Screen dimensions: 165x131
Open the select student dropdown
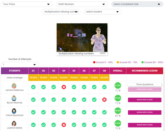(103, 12)
